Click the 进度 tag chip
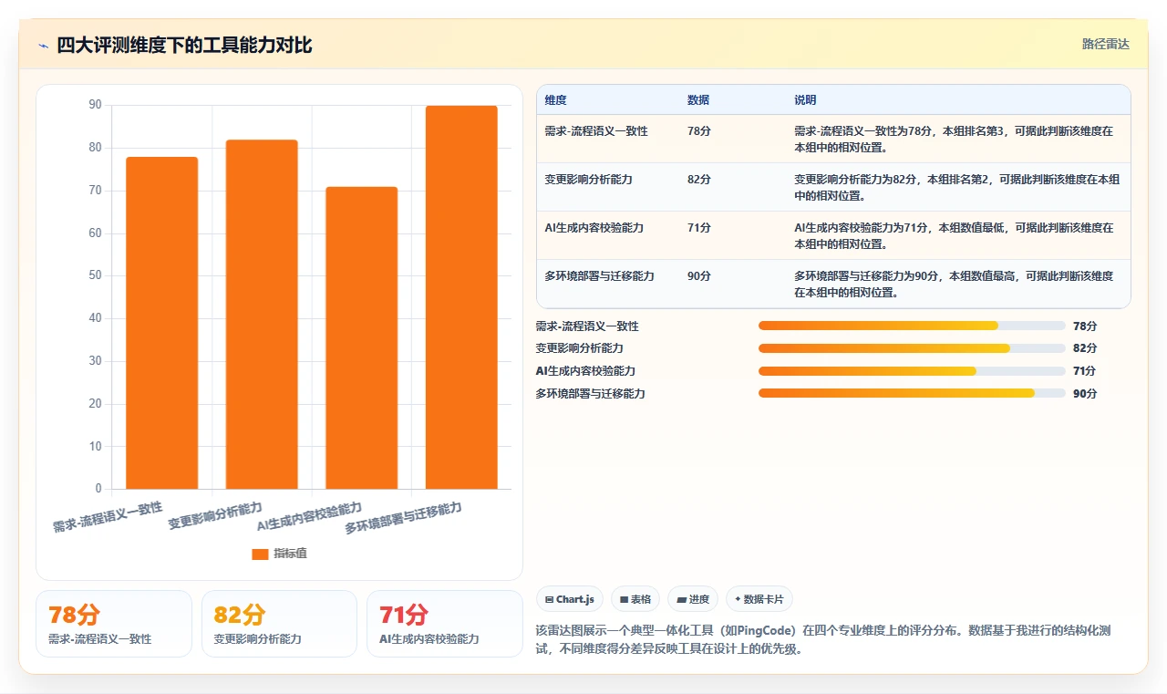Image resolution: width=1167 pixels, height=694 pixels. tap(693, 599)
